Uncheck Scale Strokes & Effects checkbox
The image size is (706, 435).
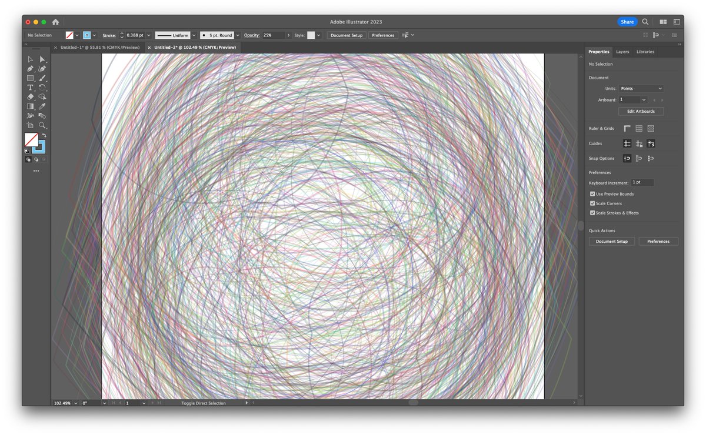tap(592, 213)
